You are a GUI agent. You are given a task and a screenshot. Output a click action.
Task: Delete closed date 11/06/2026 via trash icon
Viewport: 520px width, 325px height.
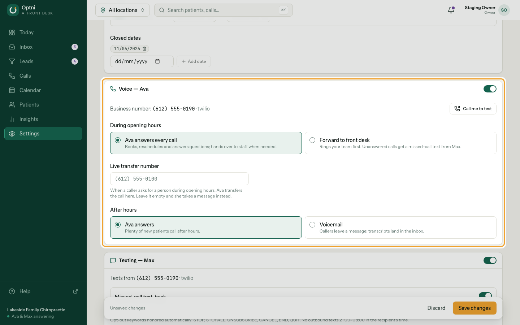point(144,49)
